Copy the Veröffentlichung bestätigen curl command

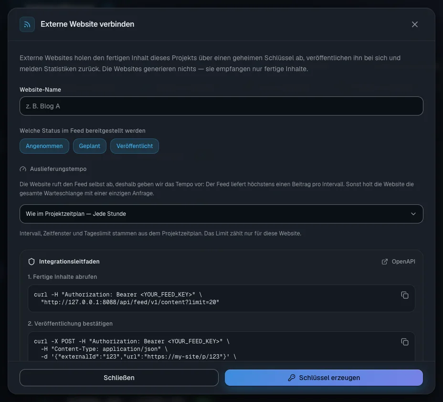pos(405,342)
